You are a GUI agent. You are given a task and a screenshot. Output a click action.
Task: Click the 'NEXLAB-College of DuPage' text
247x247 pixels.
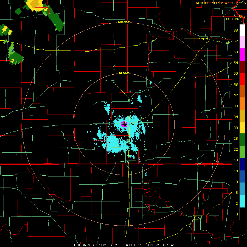[219, 3]
